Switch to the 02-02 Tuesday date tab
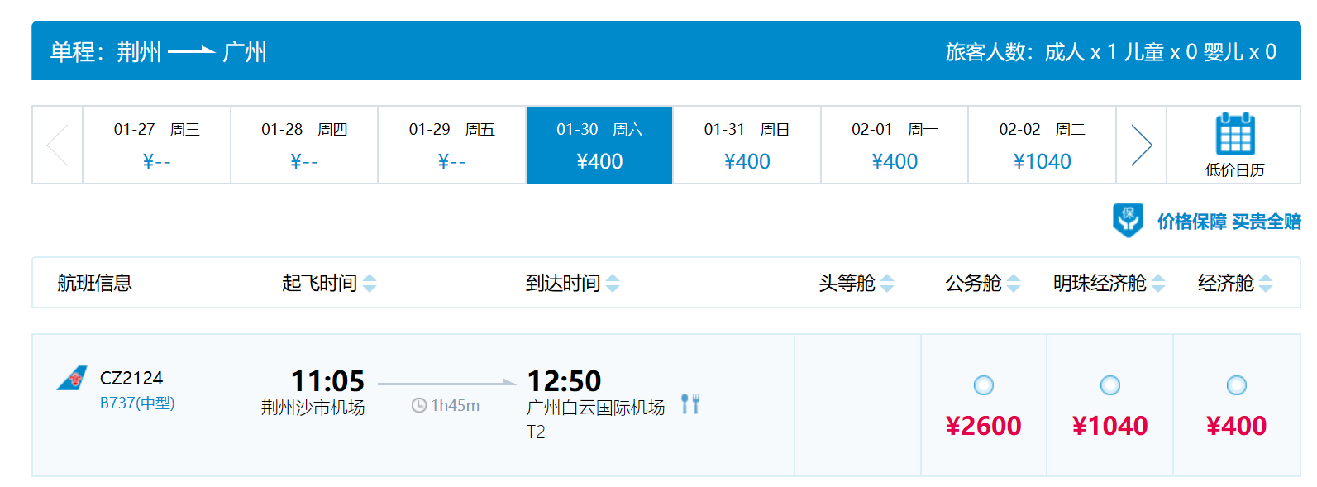 coord(1042,145)
